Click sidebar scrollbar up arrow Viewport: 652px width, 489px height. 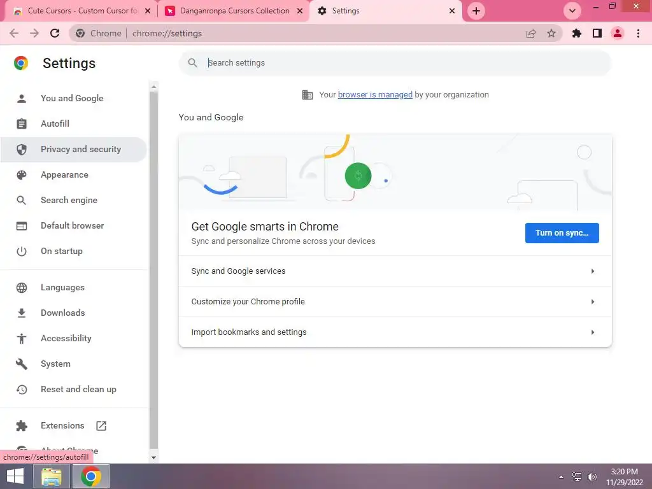point(153,87)
